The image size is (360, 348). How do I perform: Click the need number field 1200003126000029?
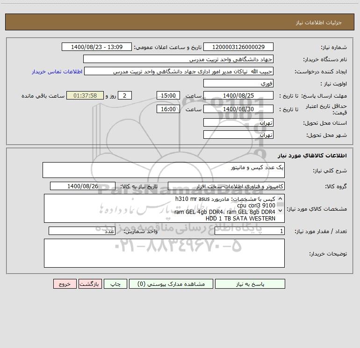238,47
